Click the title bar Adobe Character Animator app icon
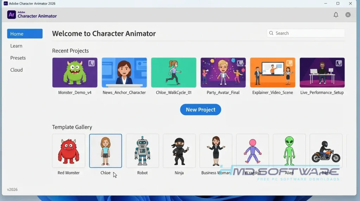Screen dimensions: 360x201 (6, 4)
